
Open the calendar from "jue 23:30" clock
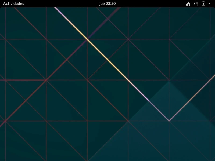point(107,3)
